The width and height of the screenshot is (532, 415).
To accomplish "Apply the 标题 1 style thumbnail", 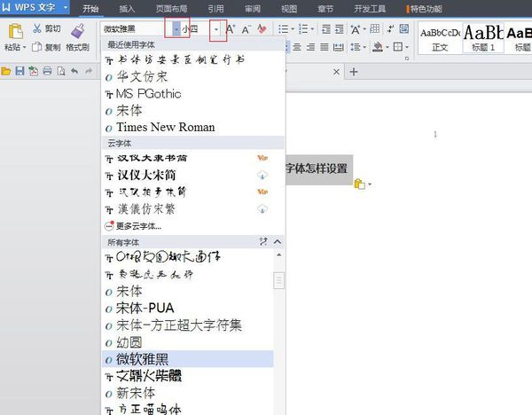I will [483, 38].
